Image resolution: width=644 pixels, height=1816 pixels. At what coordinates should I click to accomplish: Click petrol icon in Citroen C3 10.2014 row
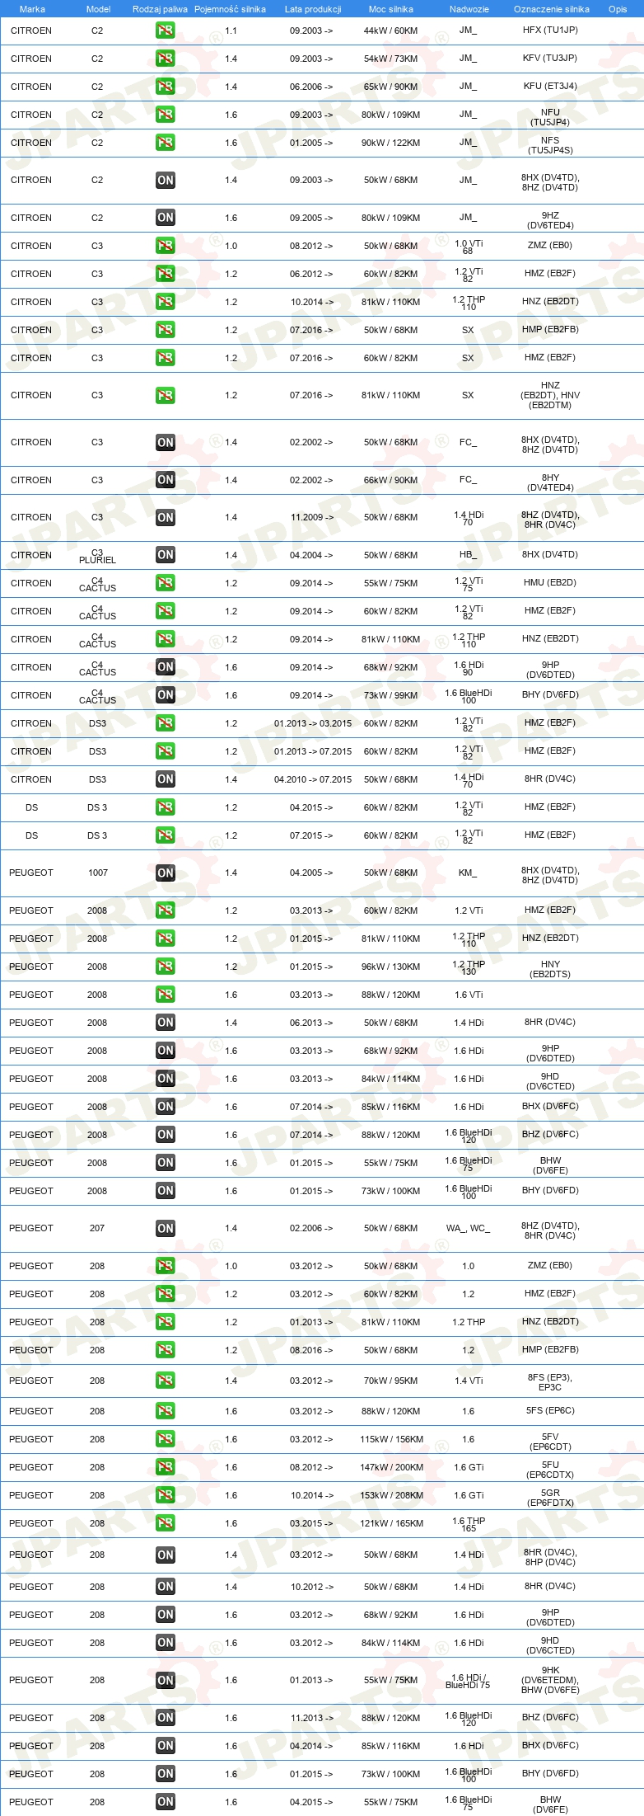166,302
